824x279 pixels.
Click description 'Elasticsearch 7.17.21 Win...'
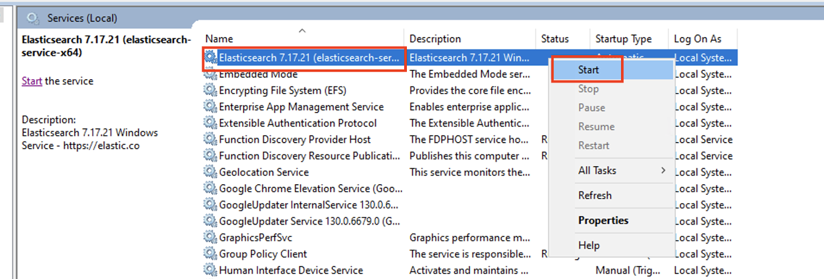[x=469, y=58]
